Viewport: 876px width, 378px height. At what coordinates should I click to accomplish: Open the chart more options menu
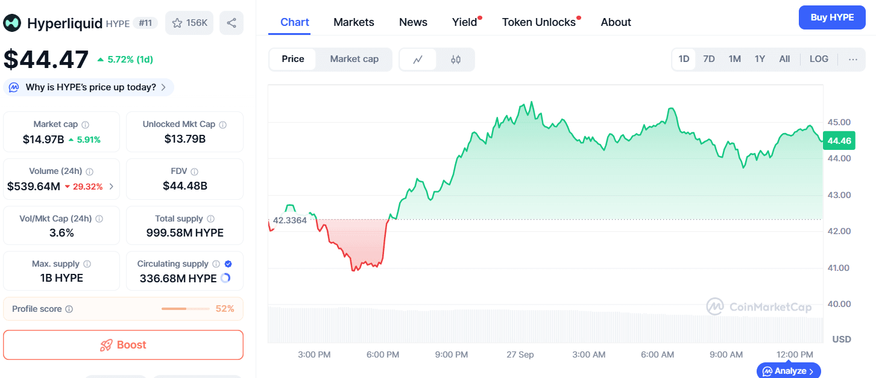853,59
